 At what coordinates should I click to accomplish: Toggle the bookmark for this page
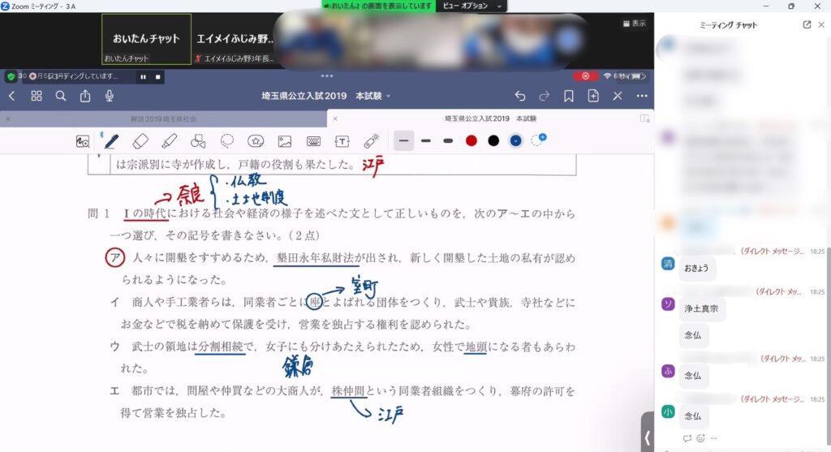pos(569,96)
